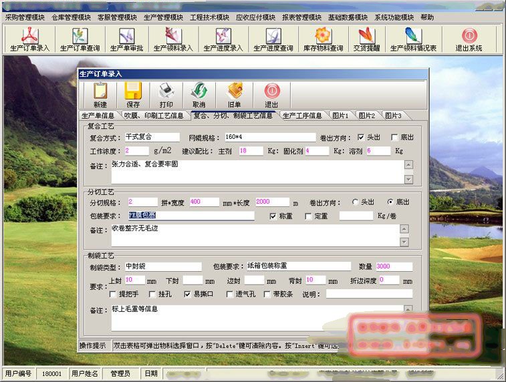The image size is (506, 382).
Task: Click 固化剂 input field
Action: (318, 151)
